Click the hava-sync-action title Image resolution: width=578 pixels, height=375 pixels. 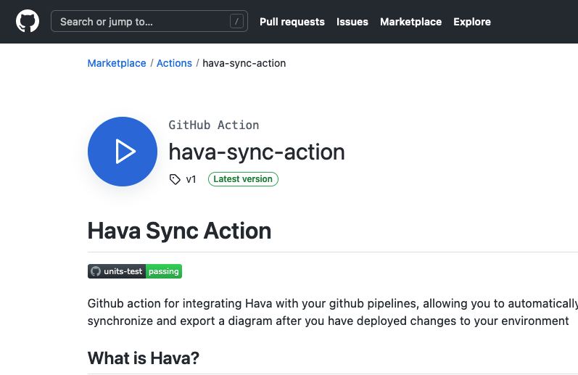pyautogui.click(x=257, y=152)
